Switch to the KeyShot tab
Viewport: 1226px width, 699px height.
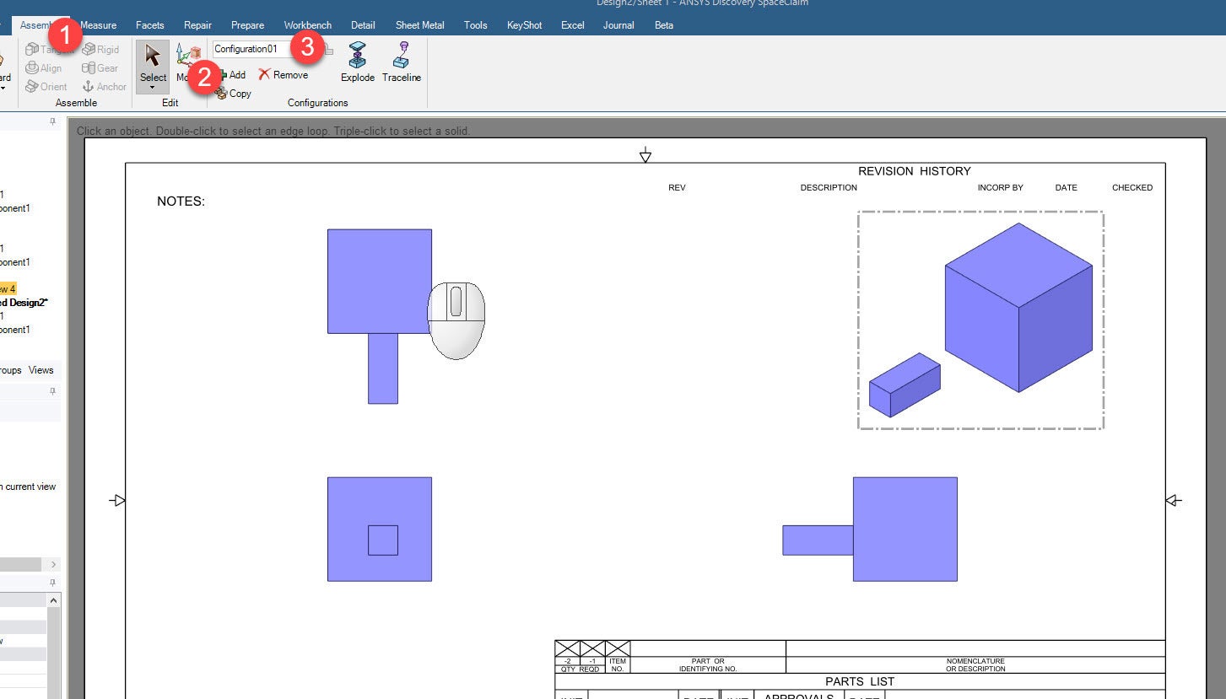point(525,25)
